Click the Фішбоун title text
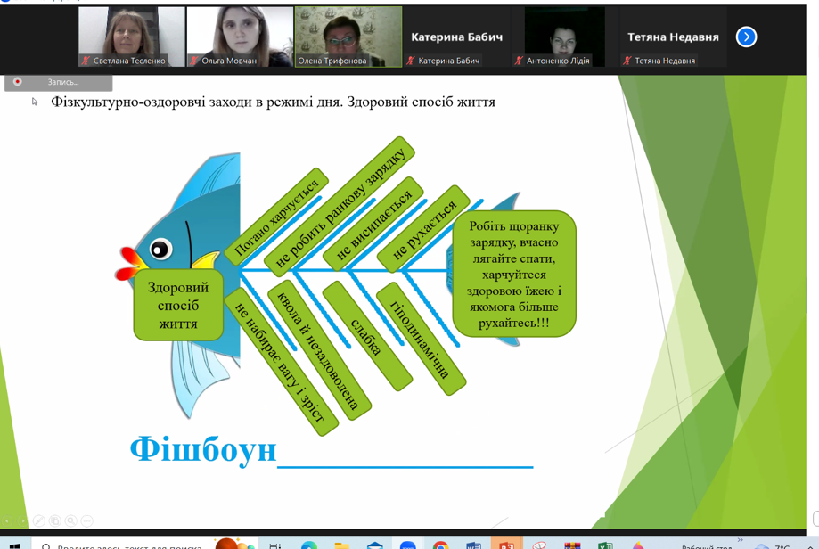Image resolution: width=819 pixels, height=549 pixels. 203,448
